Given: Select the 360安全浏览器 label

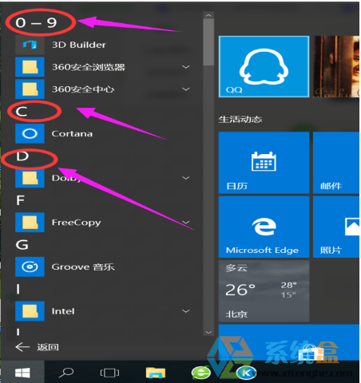Looking at the screenshot, I should pyautogui.click(x=89, y=67).
